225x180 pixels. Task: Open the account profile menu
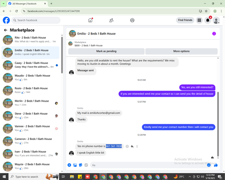tap(216, 20)
